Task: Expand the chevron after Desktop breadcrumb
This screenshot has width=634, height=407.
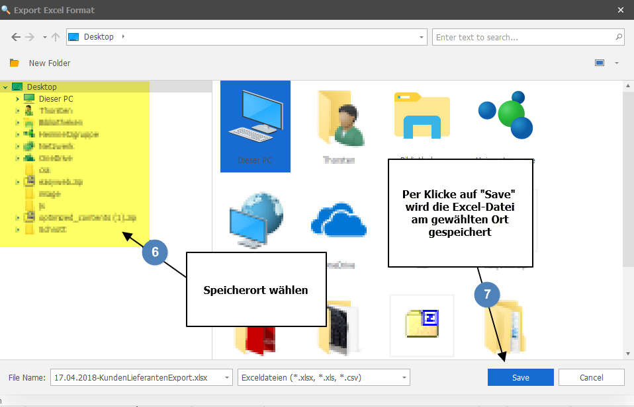Action: 123,37
